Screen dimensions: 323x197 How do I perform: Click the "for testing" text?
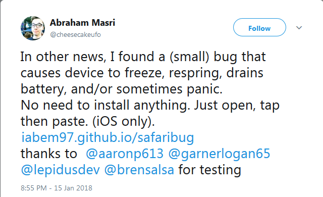point(210,170)
